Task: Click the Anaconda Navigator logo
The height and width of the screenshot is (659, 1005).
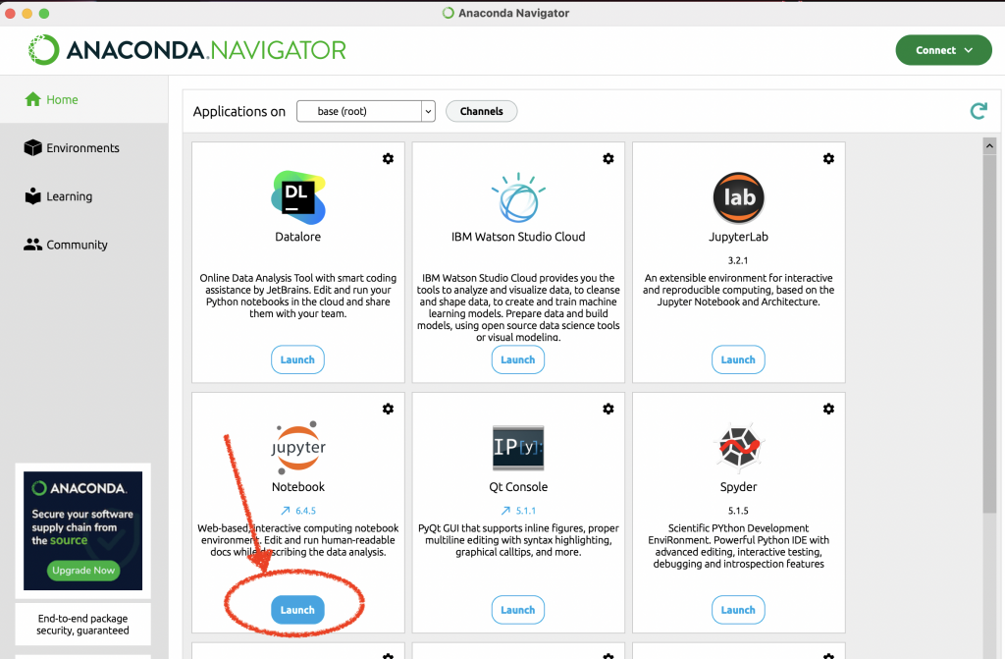Action: (x=186, y=50)
